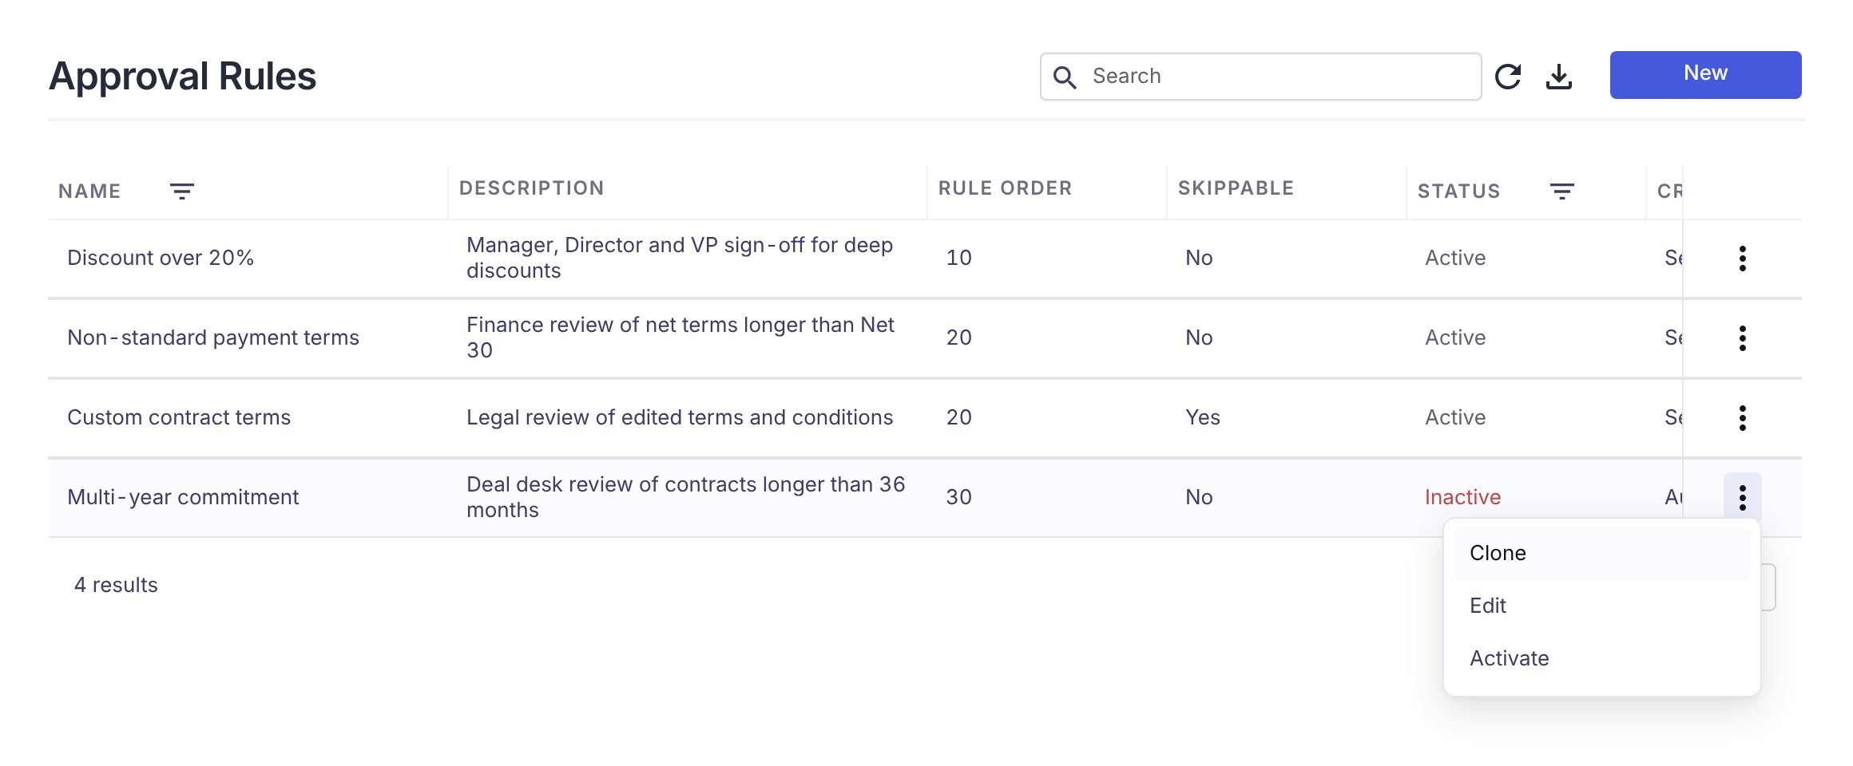
Task: Click rule order 10 cell
Action: [958, 258]
